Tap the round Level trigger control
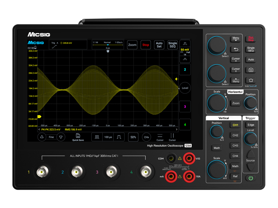 click(185, 88)
